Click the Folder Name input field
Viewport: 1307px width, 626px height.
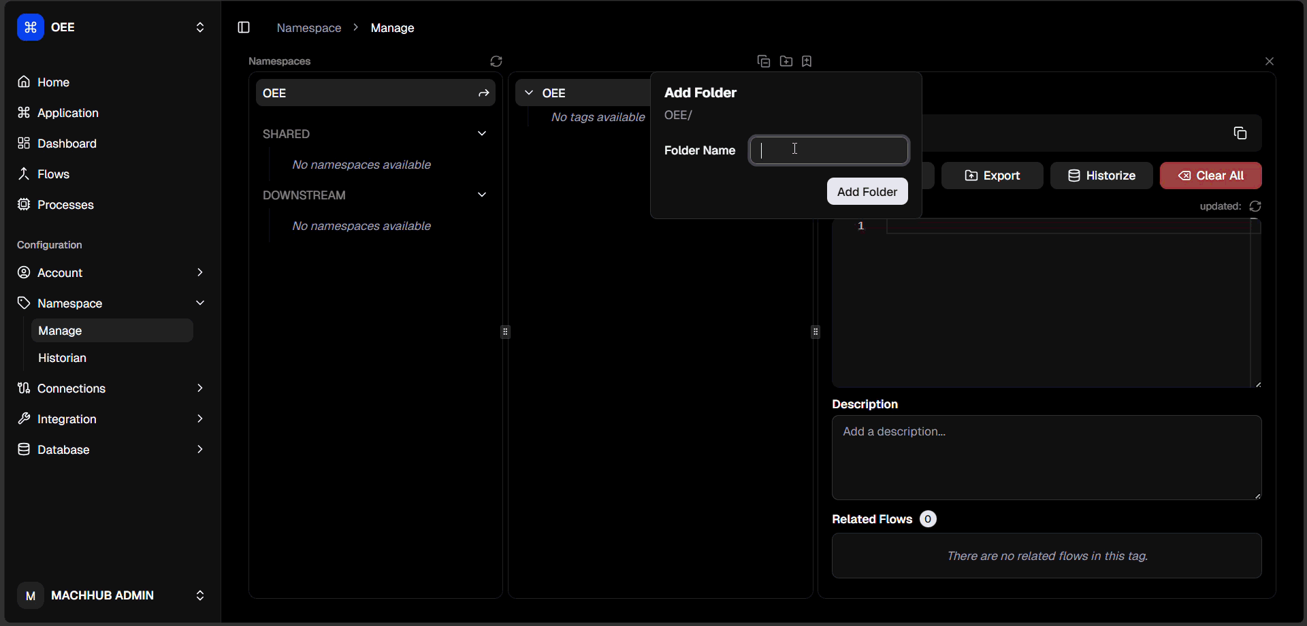829,150
